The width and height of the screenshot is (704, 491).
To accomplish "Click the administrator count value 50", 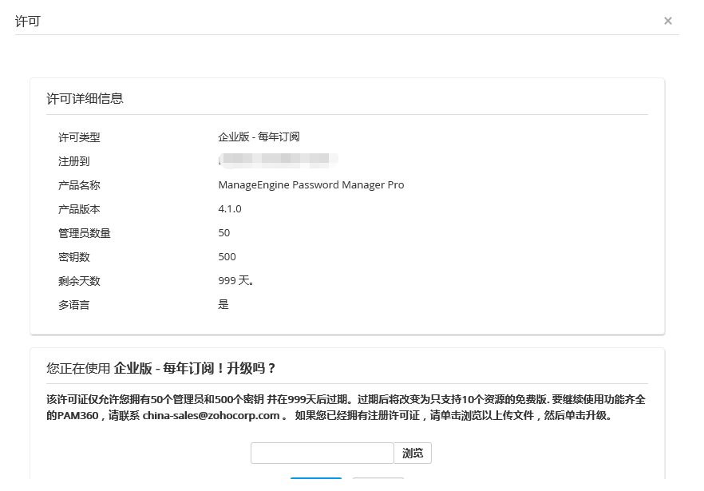I will pos(224,232).
